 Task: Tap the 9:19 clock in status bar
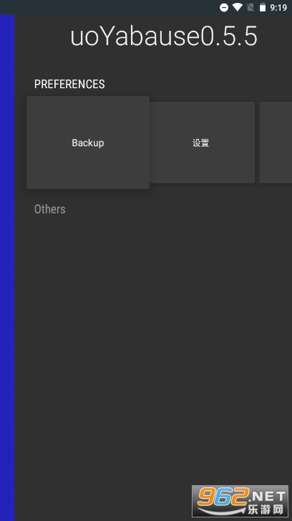click(x=278, y=7)
